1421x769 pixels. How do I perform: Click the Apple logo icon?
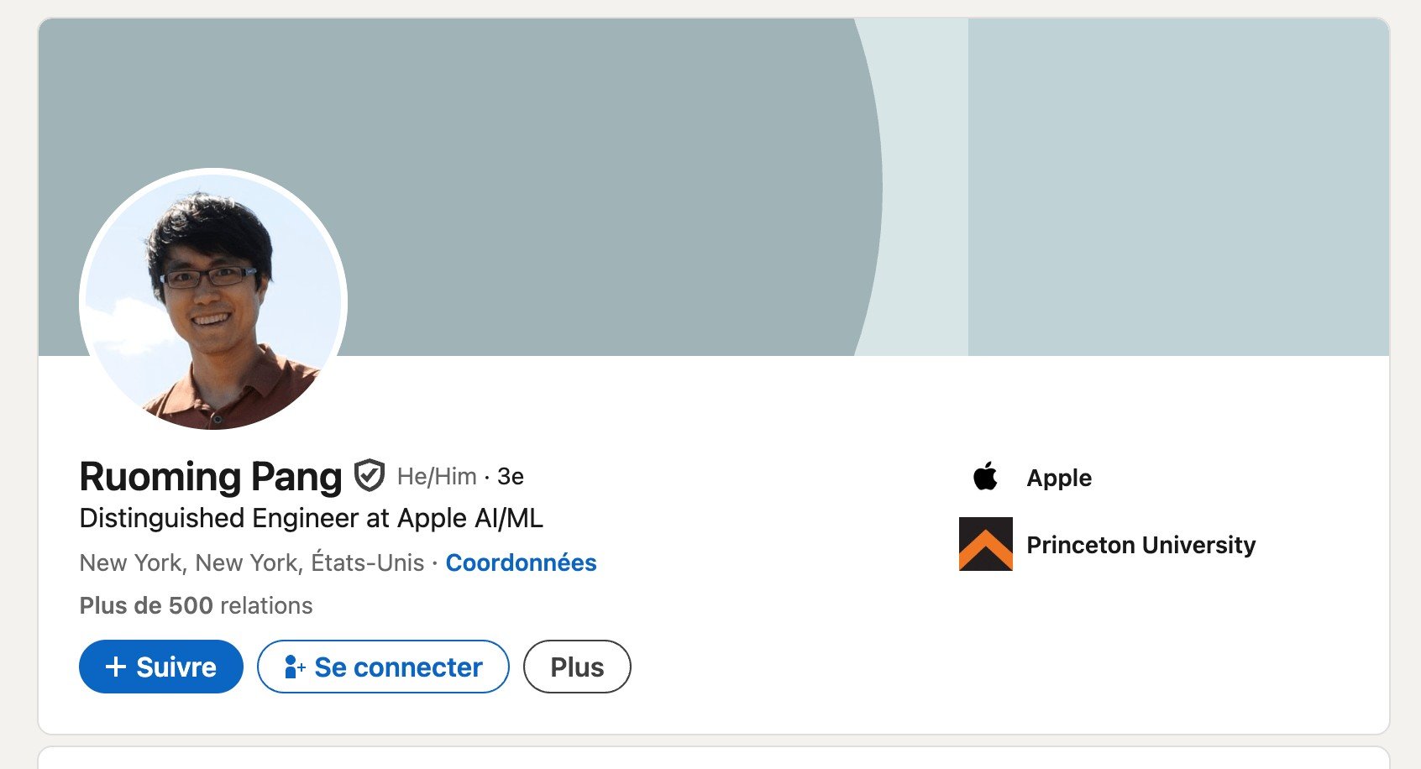[x=985, y=476]
